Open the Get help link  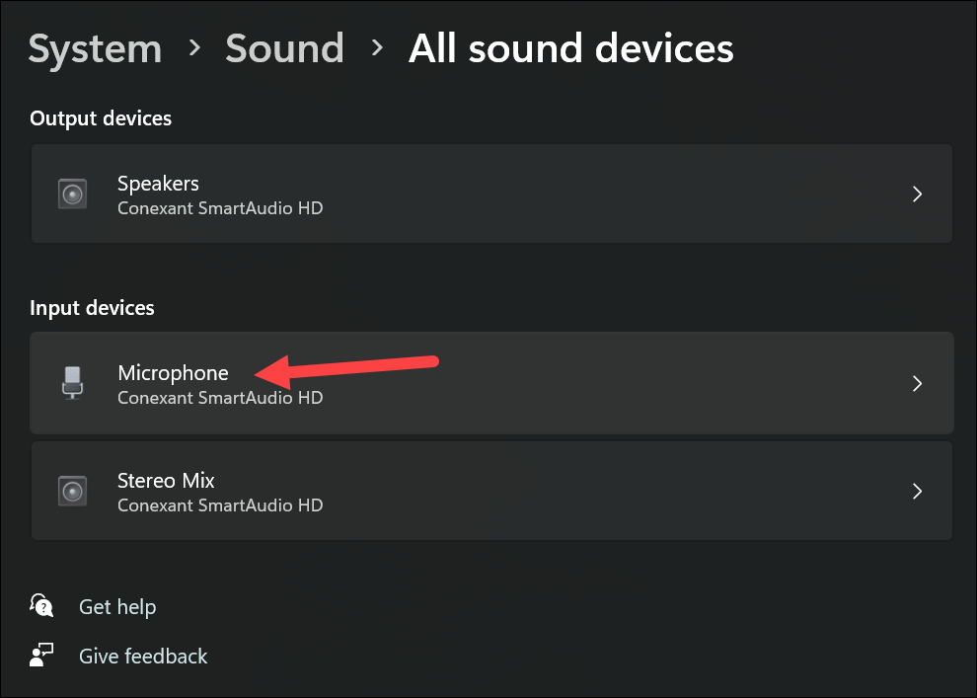(117, 606)
